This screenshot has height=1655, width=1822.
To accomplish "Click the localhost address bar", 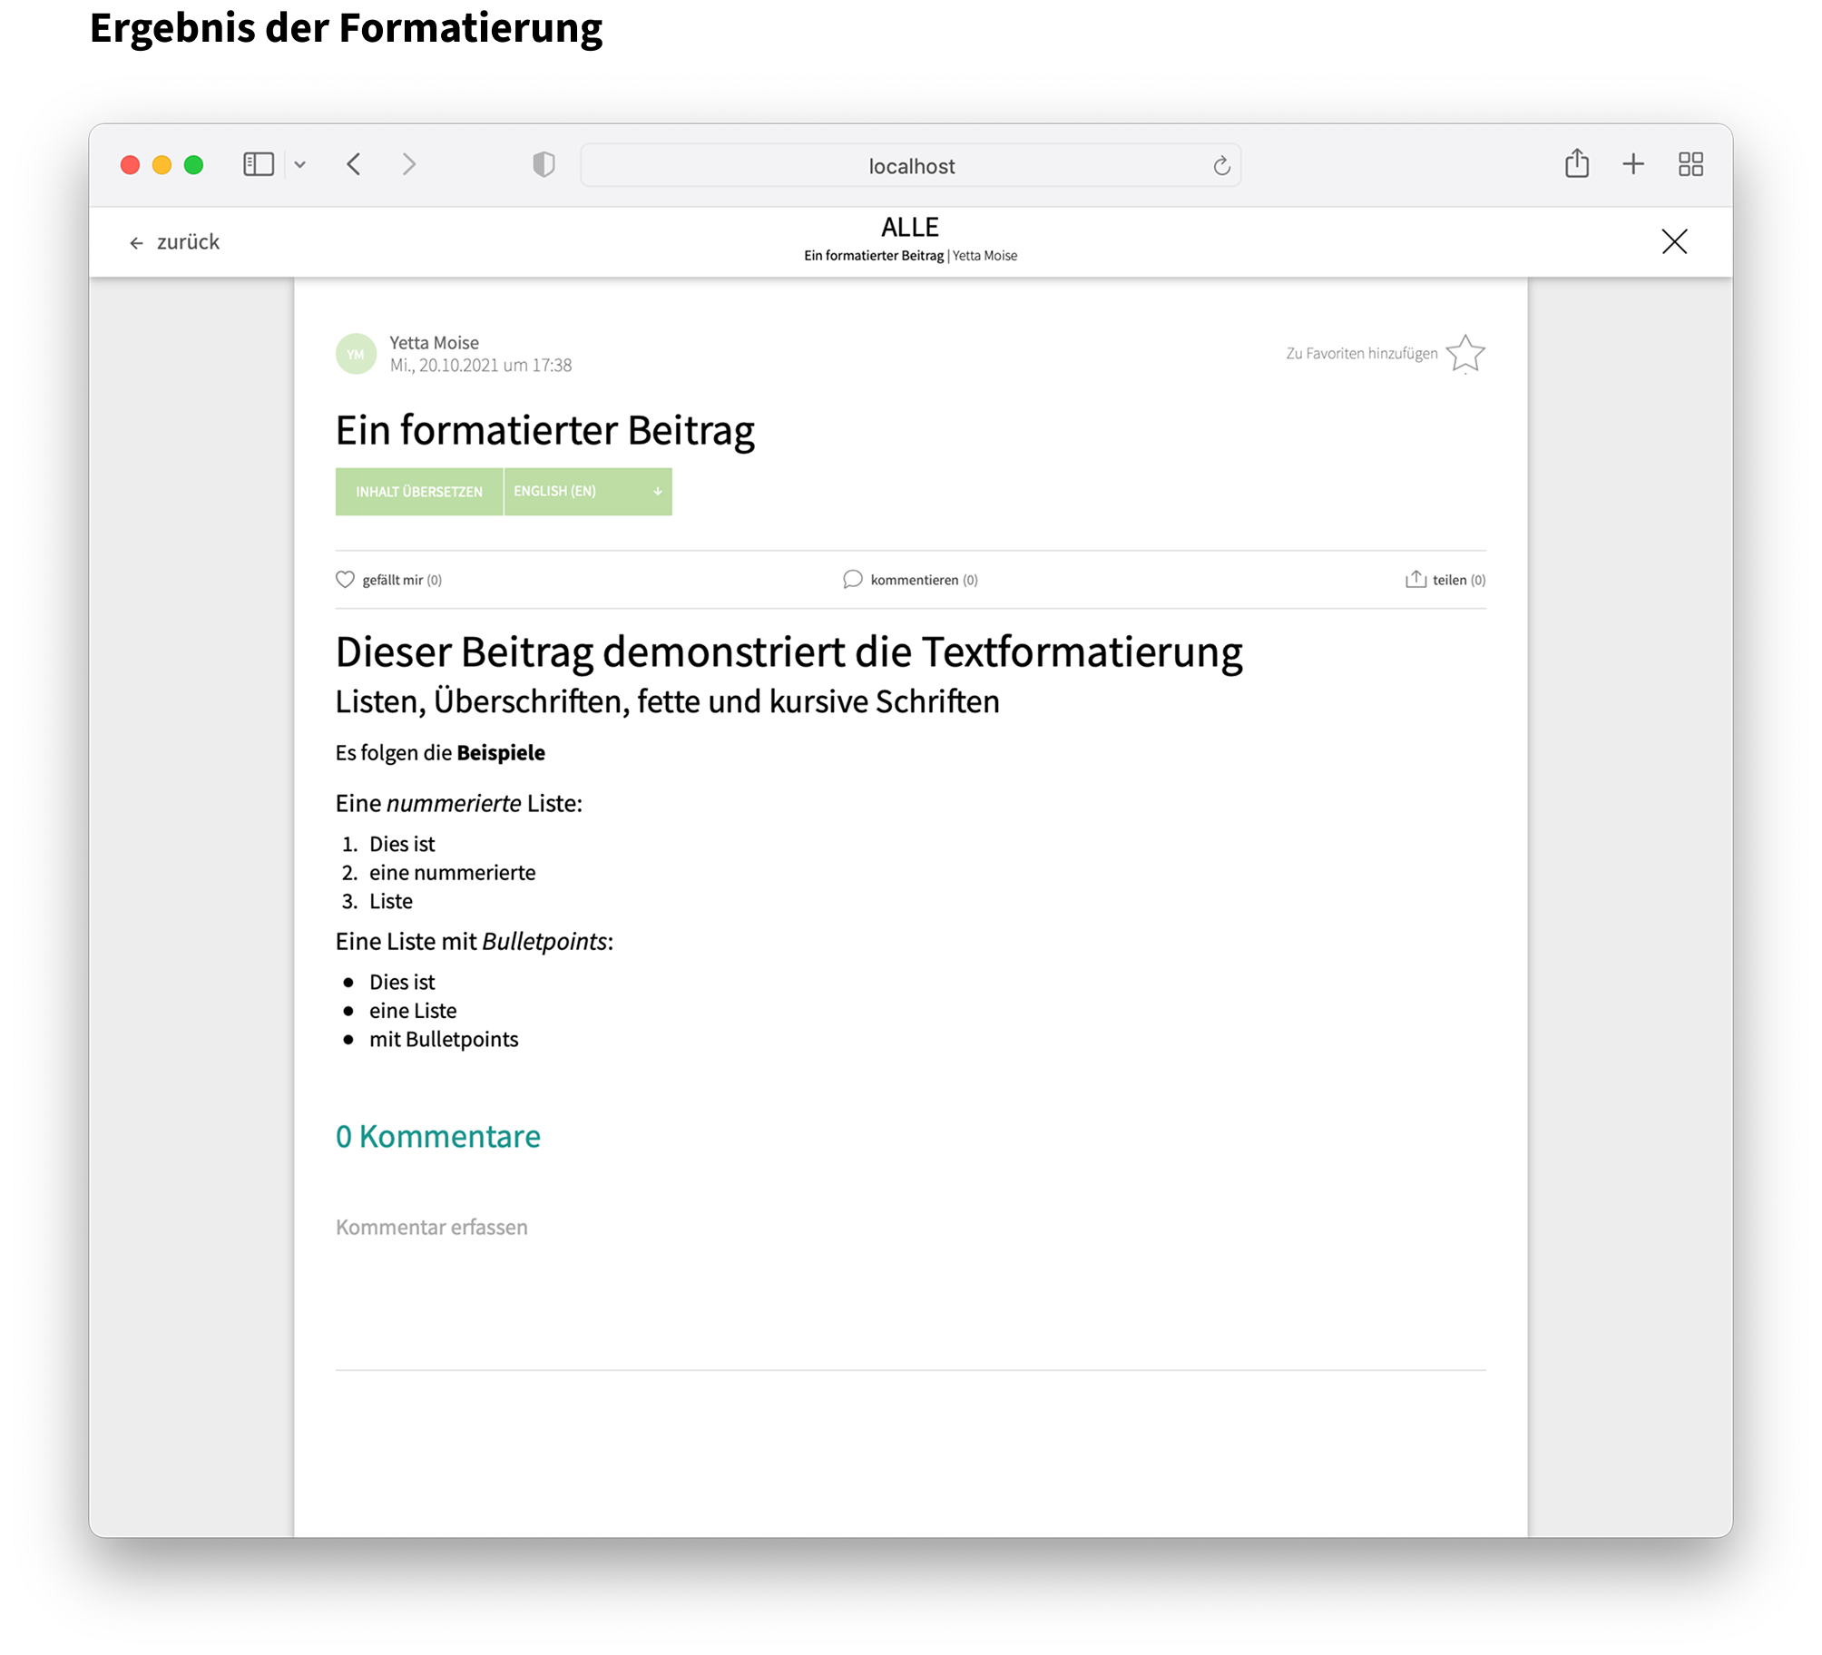I will (x=911, y=166).
